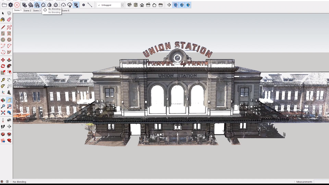Activate the Move tool
This screenshot has height=185, width=329.
point(3,60)
